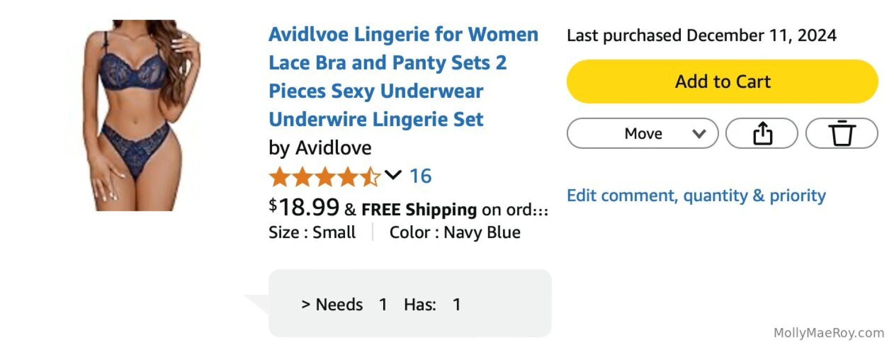Click the 'by Avidlove' seller link
This screenshot has height=350, width=894.
[320, 148]
